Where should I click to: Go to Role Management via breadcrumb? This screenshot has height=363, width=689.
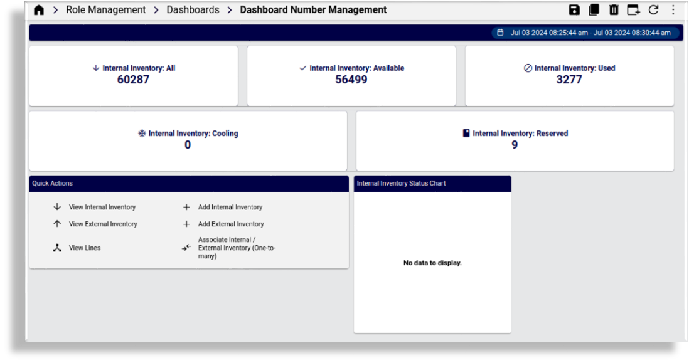point(106,9)
